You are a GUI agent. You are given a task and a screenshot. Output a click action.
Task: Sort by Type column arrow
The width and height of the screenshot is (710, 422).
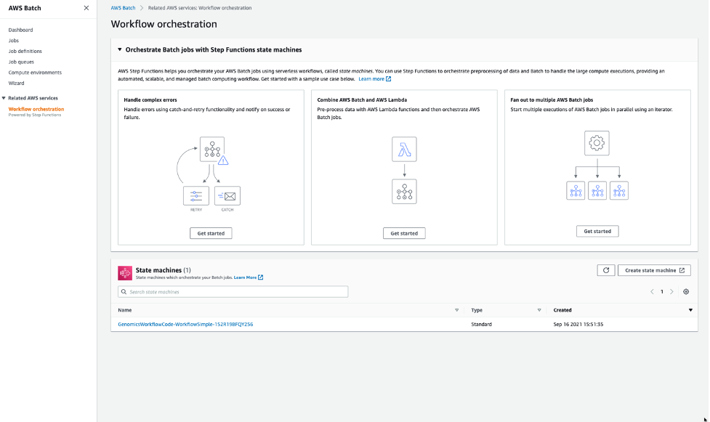coord(538,310)
